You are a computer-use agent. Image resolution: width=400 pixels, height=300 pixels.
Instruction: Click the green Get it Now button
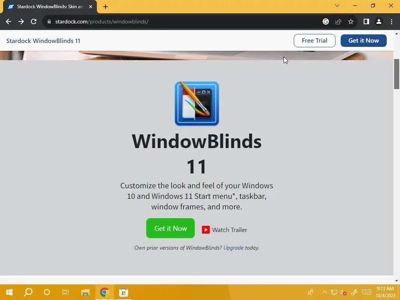pos(170,228)
